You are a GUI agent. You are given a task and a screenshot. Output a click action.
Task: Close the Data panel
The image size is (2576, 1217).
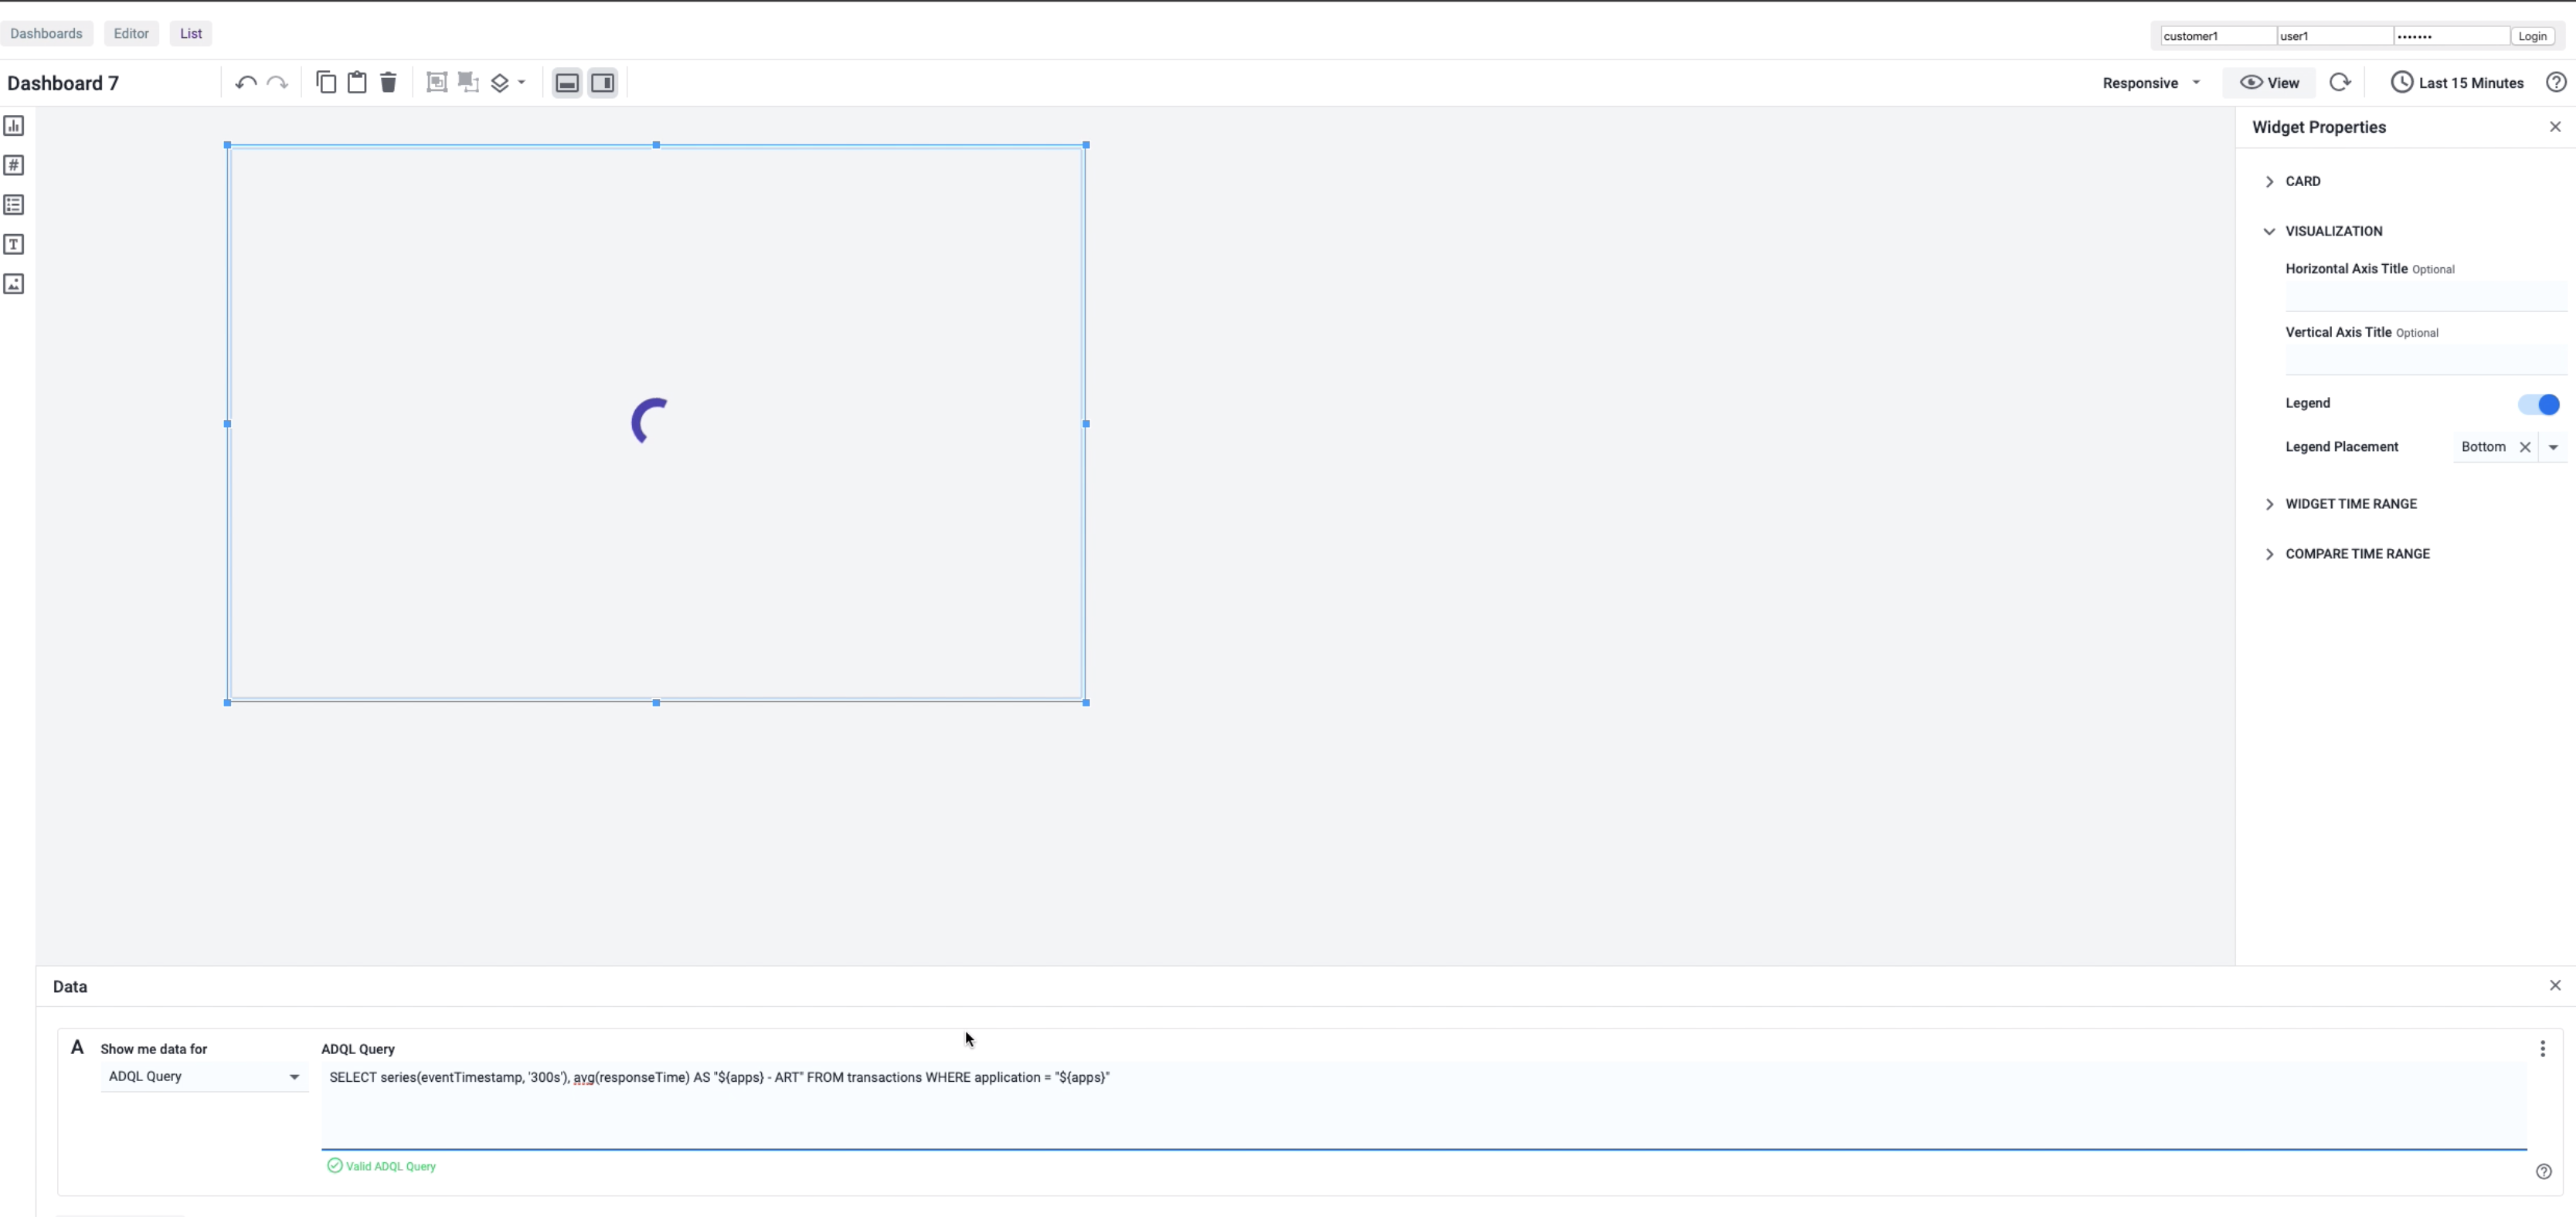coord(2555,985)
